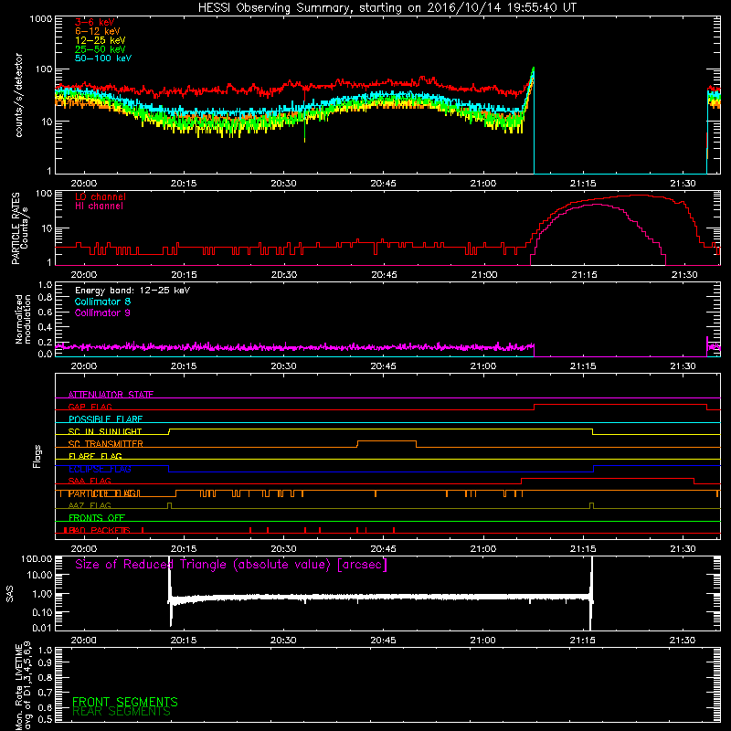Click the Size of Reduced Triangle caption
The image size is (731, 731).
coord(231,565)
